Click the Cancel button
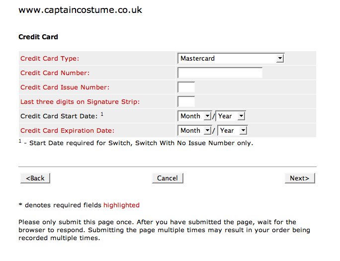 (168, 178)
